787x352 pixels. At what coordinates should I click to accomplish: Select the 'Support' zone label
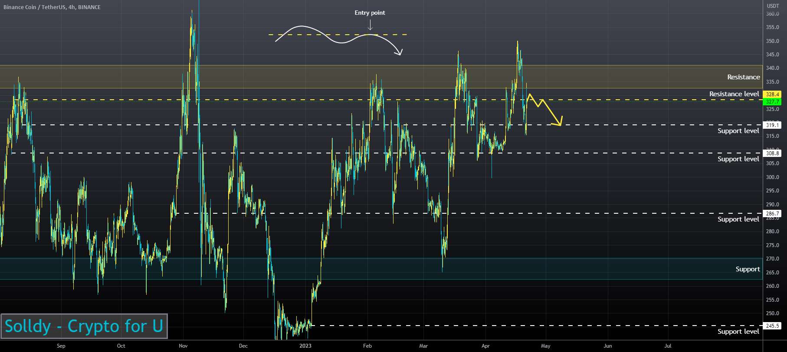tap(748, 269)
